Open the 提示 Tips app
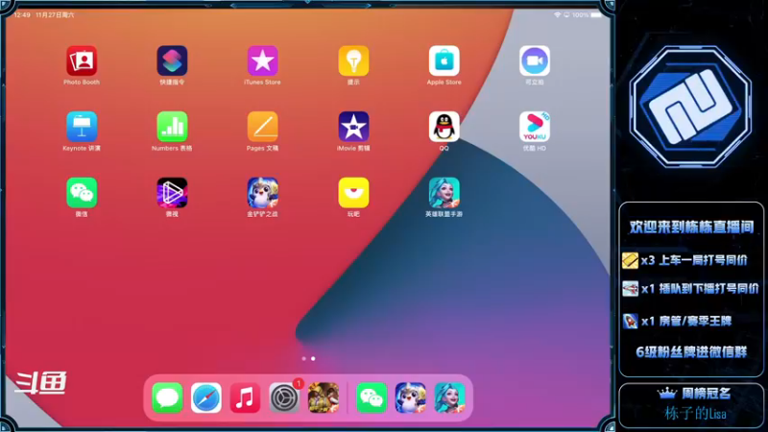 coord(353,60)
